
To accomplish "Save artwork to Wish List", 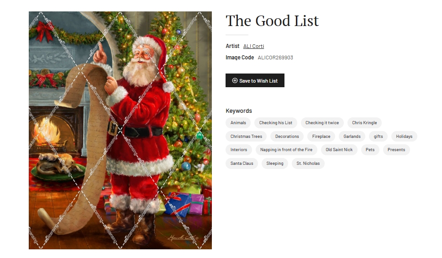I will click(255, 81).
